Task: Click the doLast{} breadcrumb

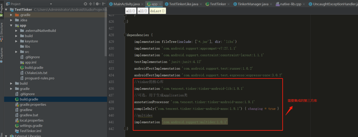Action: pos(158,11)
